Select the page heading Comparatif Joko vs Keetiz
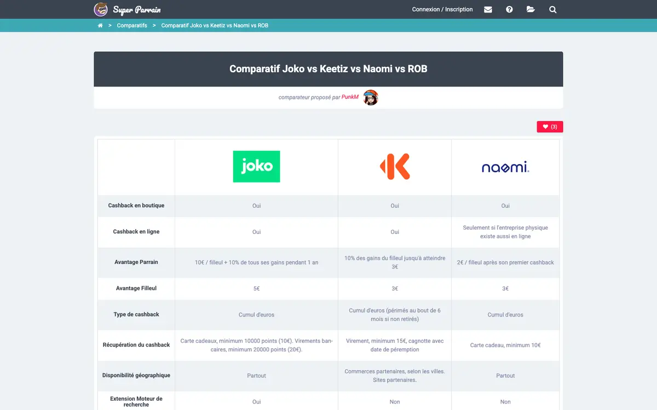Screen dimensions: 657x410 [x=328, y=69]
